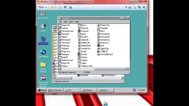Select the Sysedit file icon

pos(79,54)
